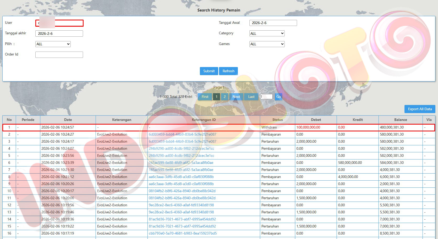This screenshot has width=438, height=239.
Task: Edit the Tanggal akhir date field
Action: pos(59,34)
